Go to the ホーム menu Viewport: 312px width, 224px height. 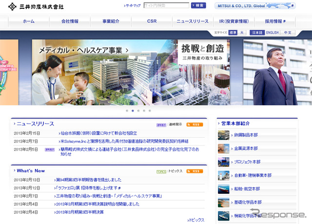[x=29, y=21]
